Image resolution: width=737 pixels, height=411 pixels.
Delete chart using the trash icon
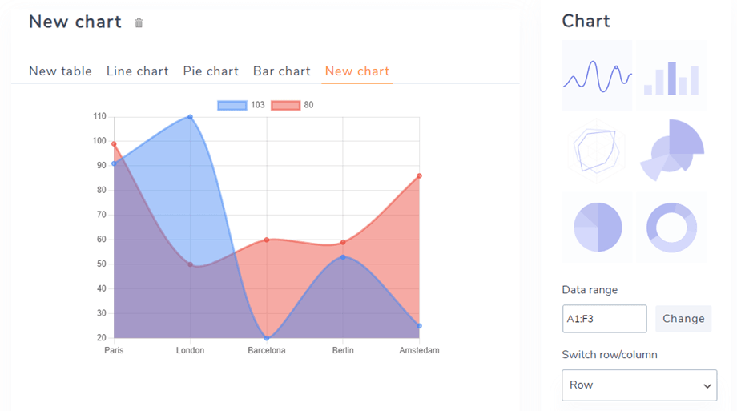pos(139,23)
